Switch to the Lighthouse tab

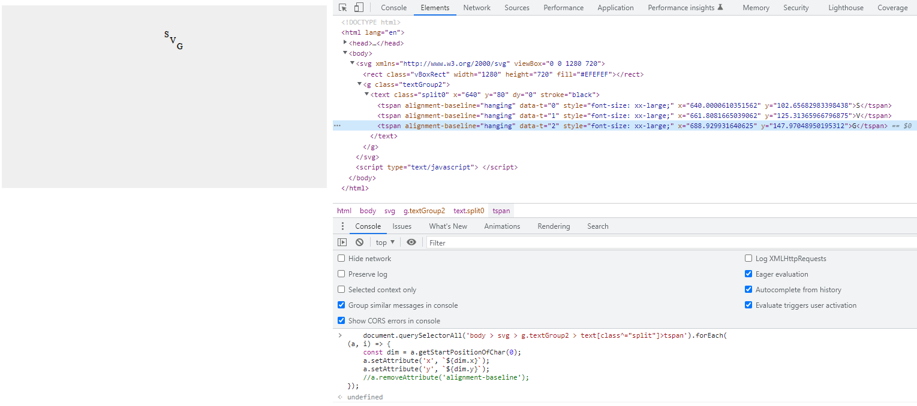pyautogui.click(x=846, y=8)
